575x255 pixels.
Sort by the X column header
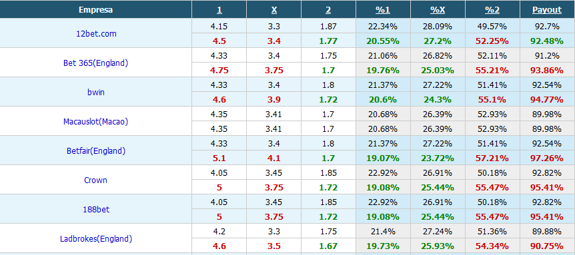[x=274, y=10]
